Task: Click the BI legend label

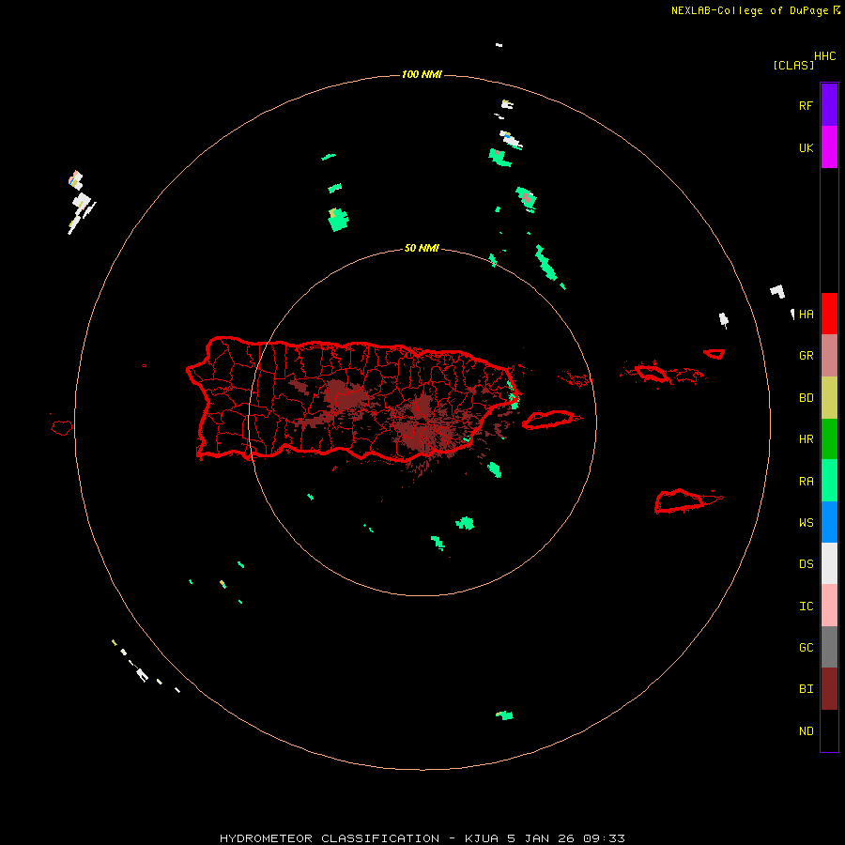Action: point(806,689)
